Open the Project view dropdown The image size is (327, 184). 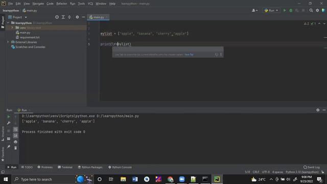pos(17,17)
